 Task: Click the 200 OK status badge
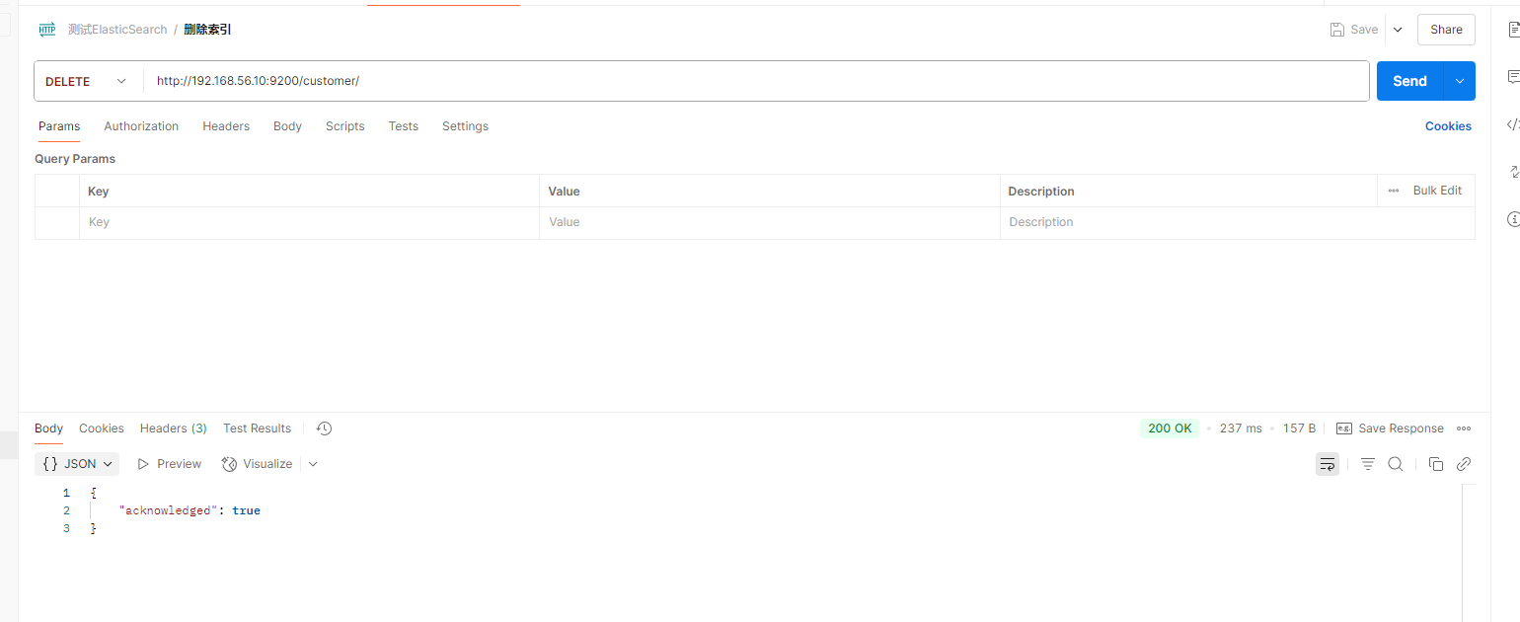click(1170, 428)
